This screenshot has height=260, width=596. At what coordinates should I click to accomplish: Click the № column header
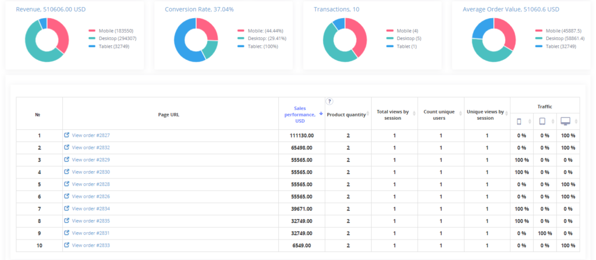(x=38, y=115)
